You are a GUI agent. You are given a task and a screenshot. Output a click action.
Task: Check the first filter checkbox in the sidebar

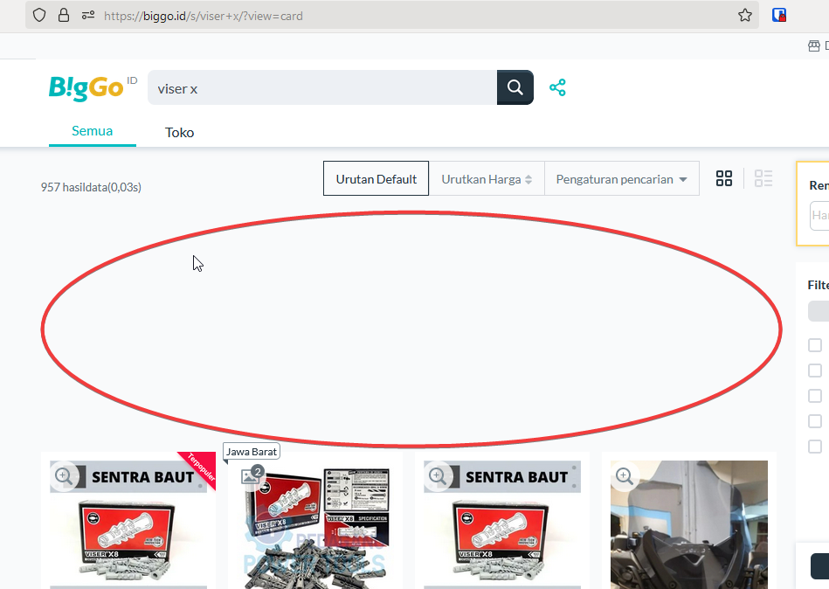pos(814,344)
